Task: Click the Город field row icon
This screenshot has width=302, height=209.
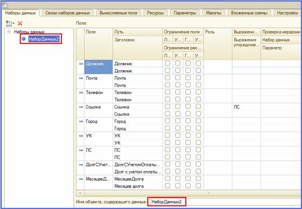Action: [81, 121]
